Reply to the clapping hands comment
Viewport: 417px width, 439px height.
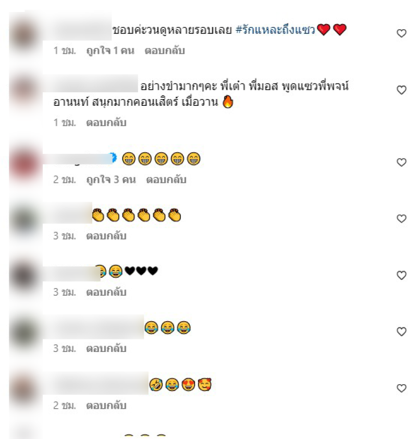[x=106, y=236]
